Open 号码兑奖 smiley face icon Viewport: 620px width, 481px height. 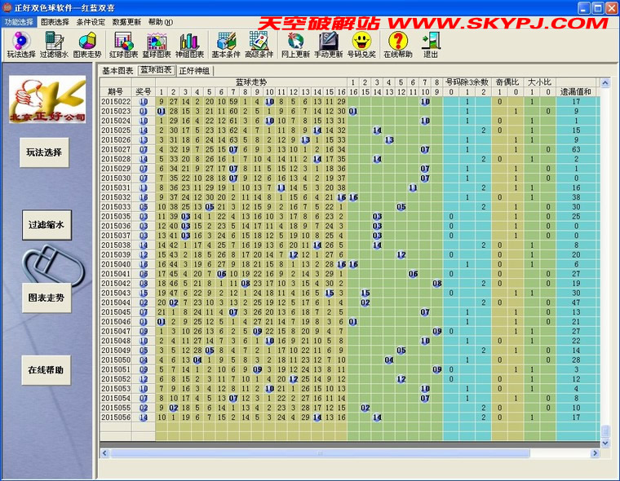coord(361,45)
